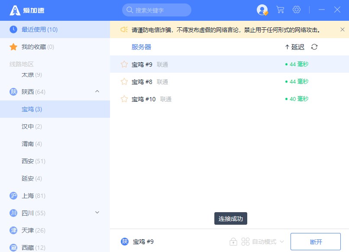This screenshot has height=252, width=349.
Task: Click the 搜索关键字 search field
Action: point(157,10)
